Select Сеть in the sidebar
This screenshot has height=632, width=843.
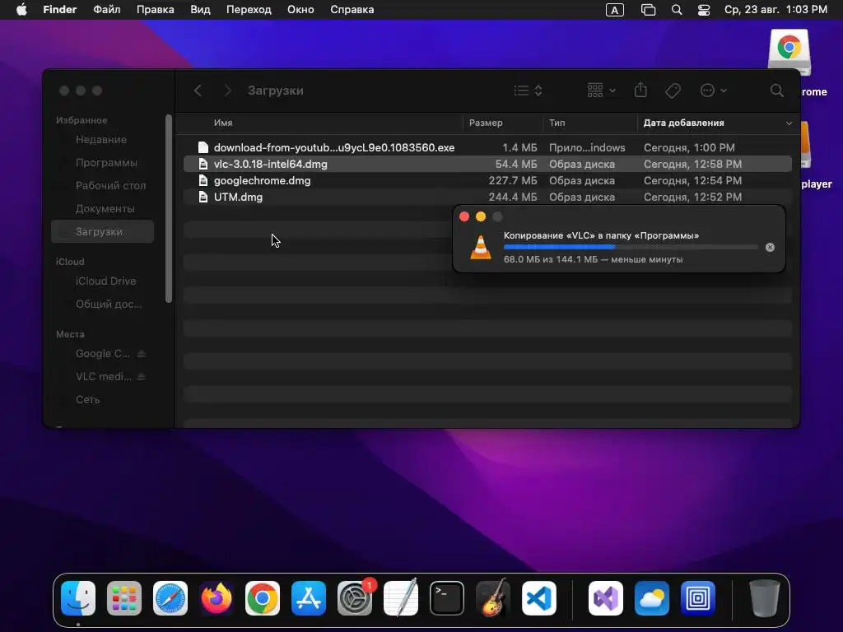(x=102, y=400)
